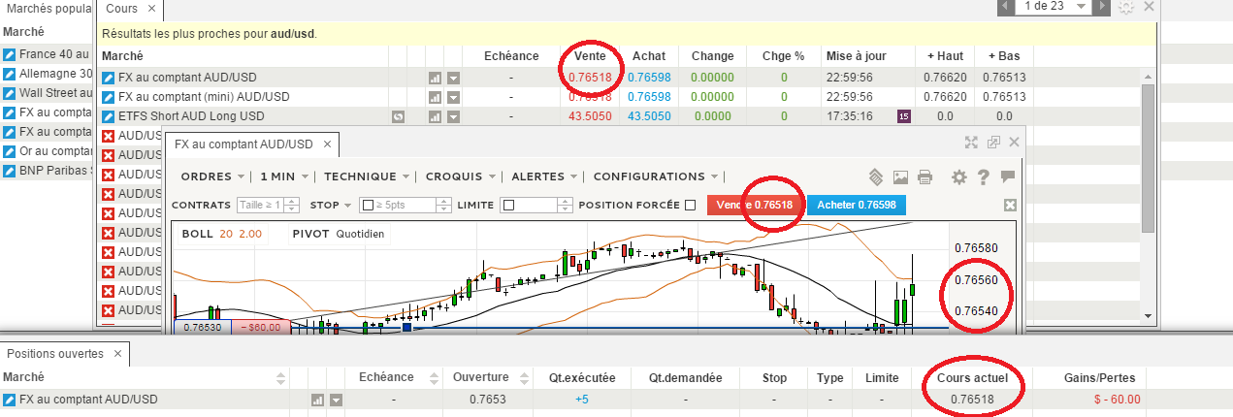The image size is (1233, 417).
Task: Go to next page of 23 results
Action: tap(1103, 7)
